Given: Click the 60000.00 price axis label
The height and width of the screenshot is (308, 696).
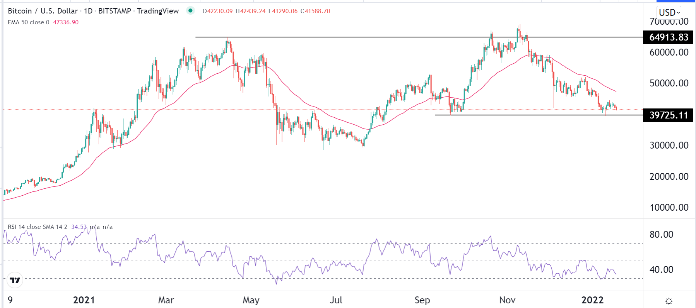Looking at the screenshot, I should pos(669,52).
